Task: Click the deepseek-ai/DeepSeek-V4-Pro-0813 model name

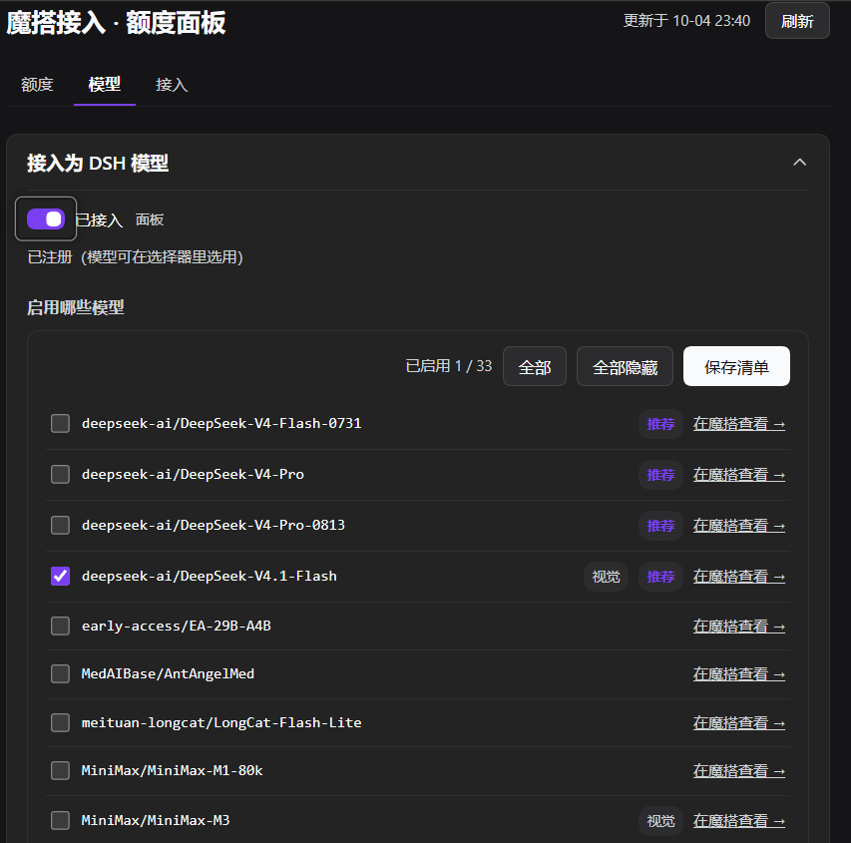Action: pyautogui.click(x=213, y=526)
